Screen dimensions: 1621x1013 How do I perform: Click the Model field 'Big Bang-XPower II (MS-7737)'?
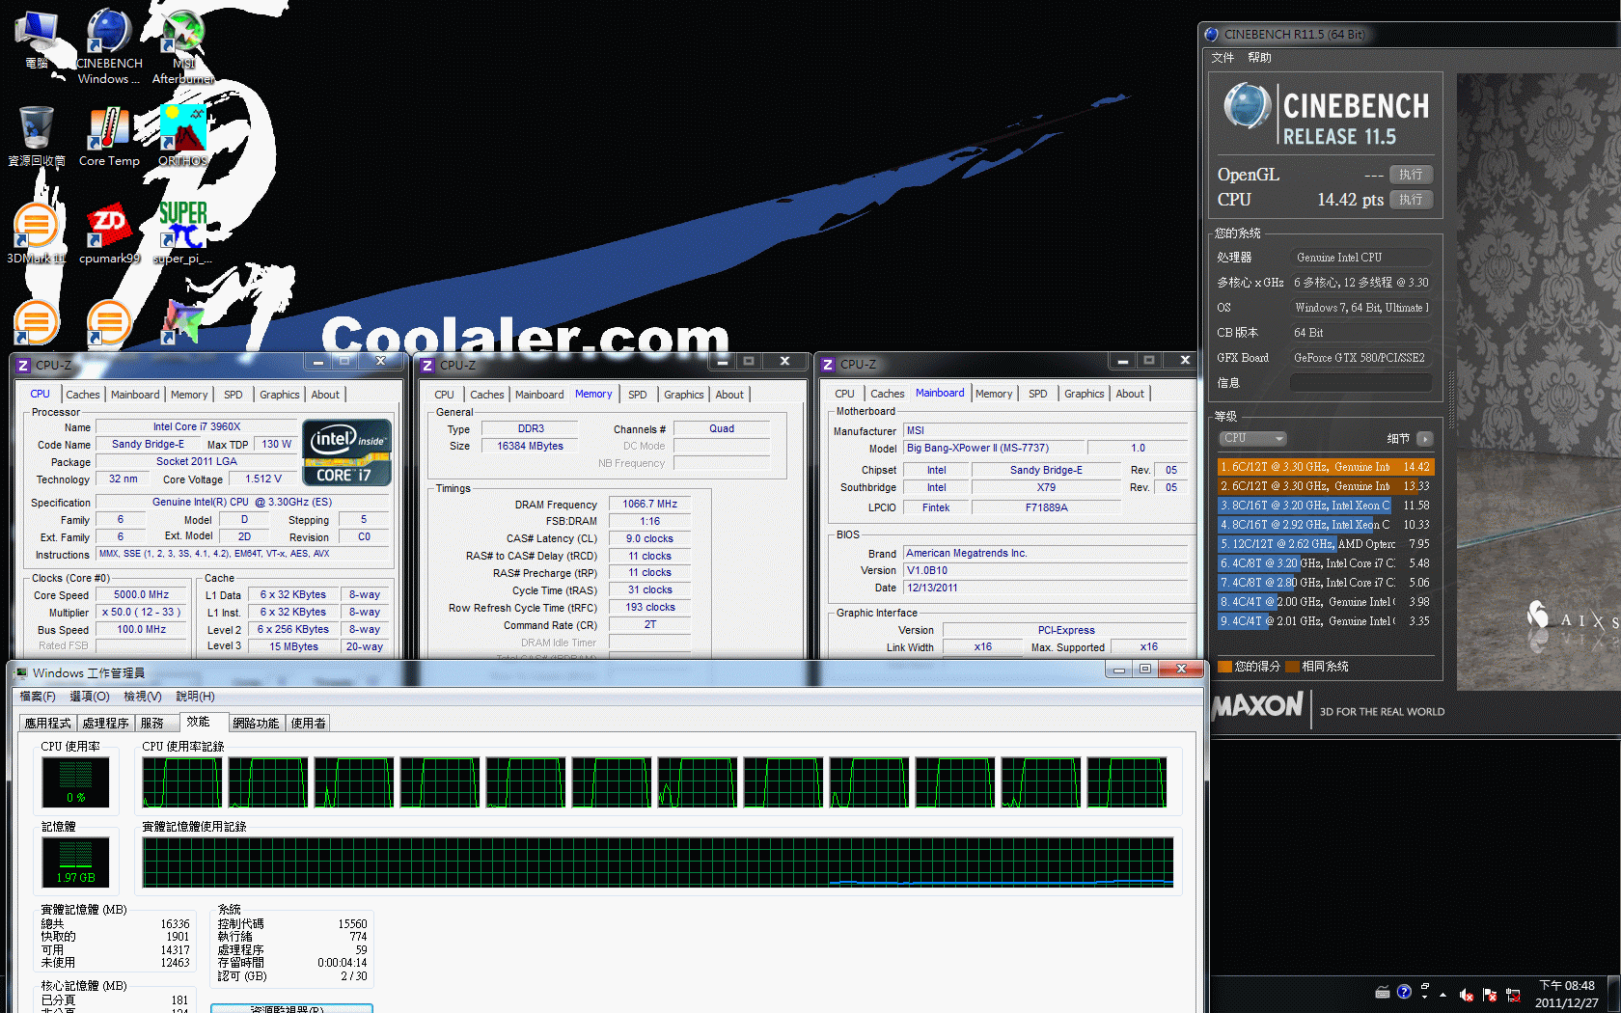click(x=994, y=448)
